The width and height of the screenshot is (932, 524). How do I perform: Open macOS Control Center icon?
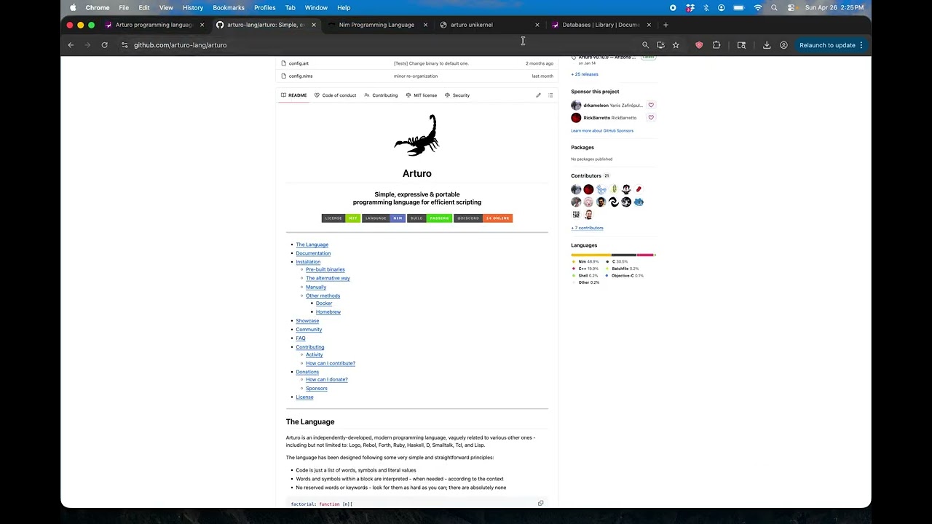coord(791,7)
